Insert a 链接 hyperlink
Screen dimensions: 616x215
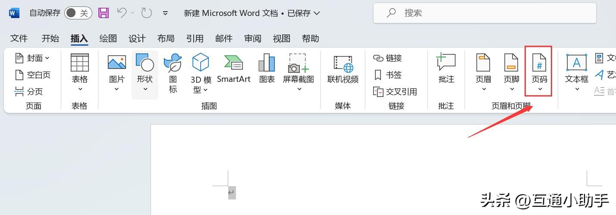[387, 58]
